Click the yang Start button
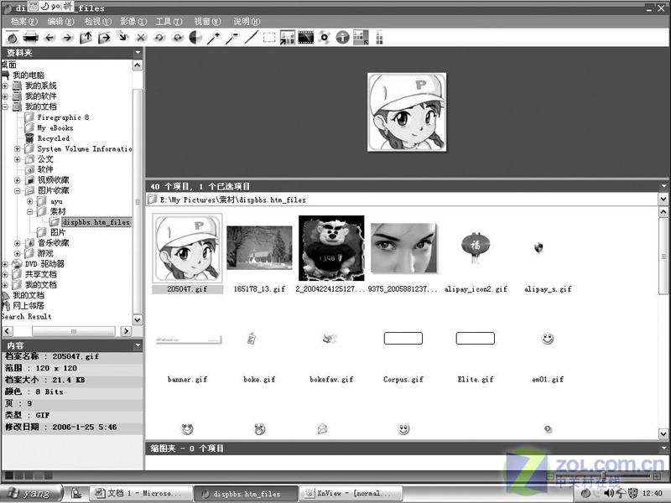 coord(32,493)
